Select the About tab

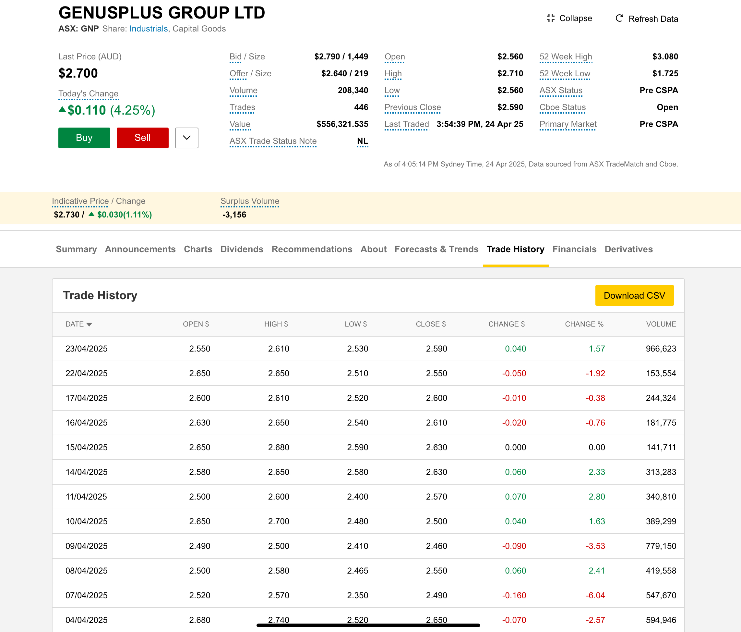(373, 249)
